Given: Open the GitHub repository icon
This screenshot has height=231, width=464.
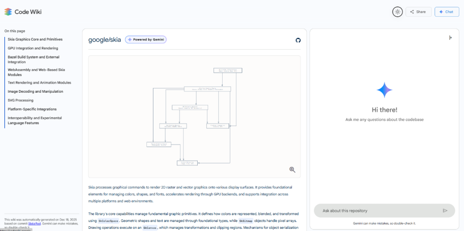Looking at the screenshot, I should click(298, 40).
